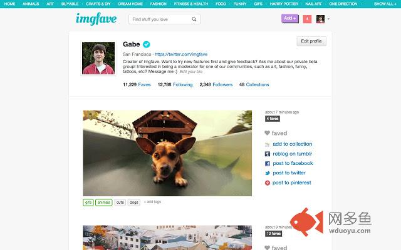Click the add to collection icon
Screen dimensions: 401x250
(x=268, y=144)
